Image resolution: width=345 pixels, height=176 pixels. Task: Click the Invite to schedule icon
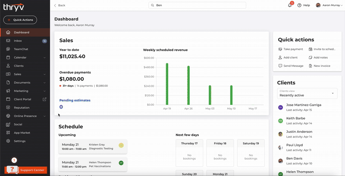pos(310,49)
